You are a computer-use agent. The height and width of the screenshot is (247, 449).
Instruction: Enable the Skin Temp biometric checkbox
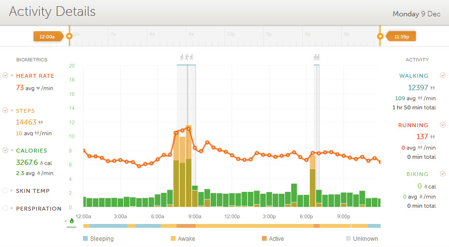tap(5, 190)
